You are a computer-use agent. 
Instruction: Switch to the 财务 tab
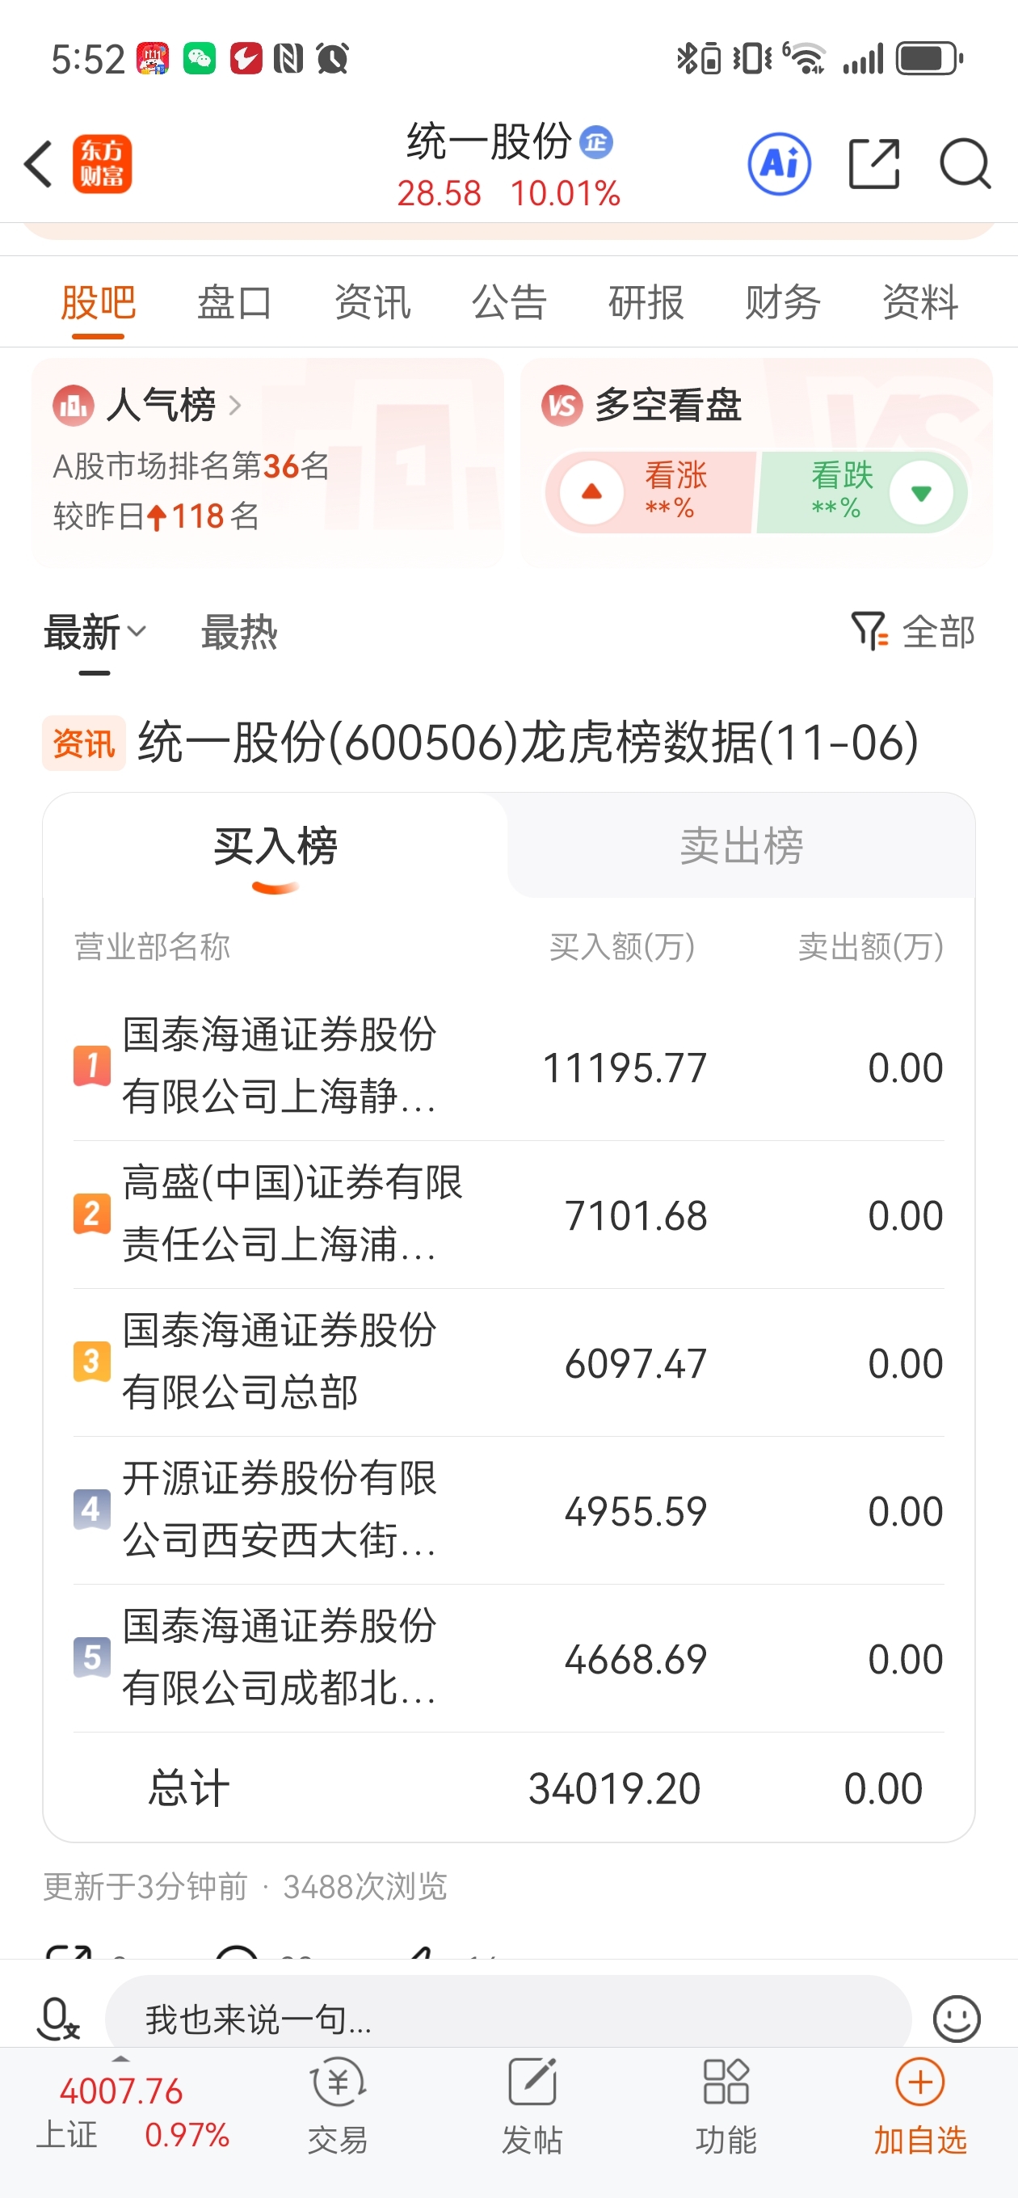782,303
